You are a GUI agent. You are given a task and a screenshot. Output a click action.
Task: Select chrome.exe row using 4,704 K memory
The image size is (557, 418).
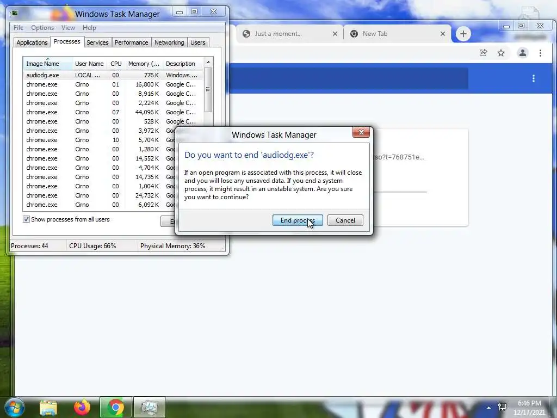(100, 168)
